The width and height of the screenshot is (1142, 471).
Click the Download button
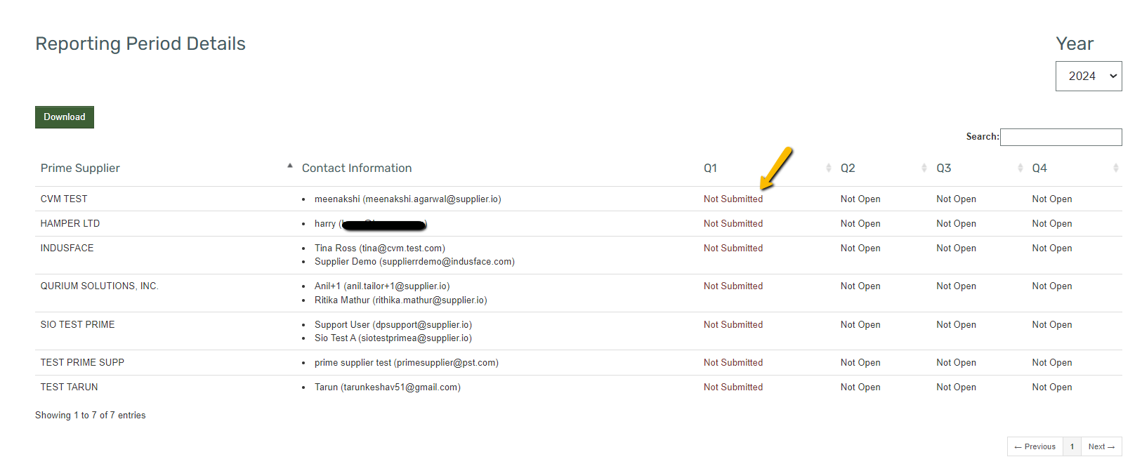click(65, 117)
